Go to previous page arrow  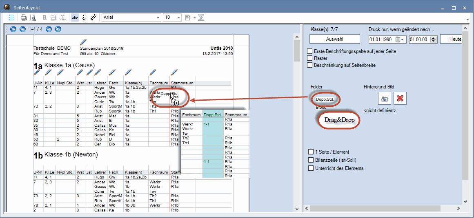pyautogui.click(x=22, y=29)
